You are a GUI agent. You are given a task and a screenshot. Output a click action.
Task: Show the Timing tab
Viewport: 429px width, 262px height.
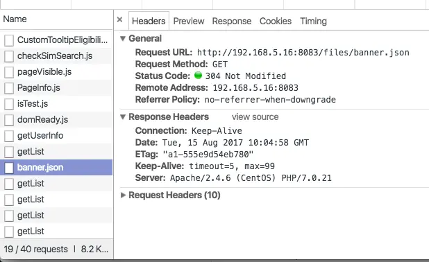tap(313, 21)
